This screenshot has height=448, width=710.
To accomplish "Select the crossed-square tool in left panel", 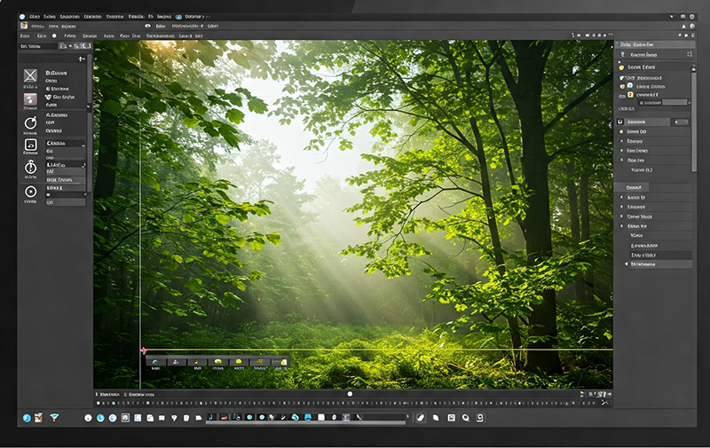I will 30,75.
